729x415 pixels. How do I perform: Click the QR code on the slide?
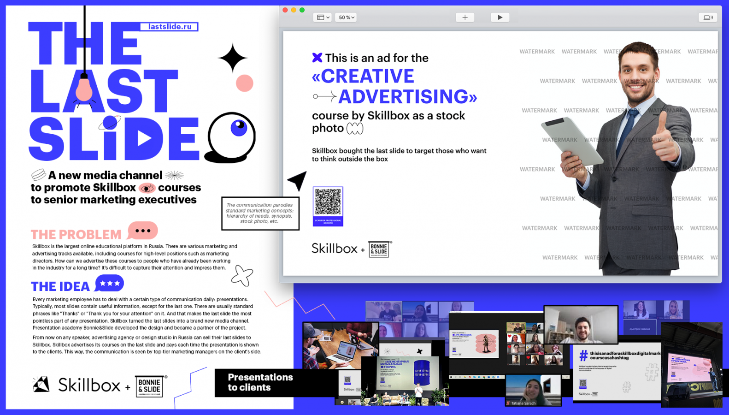328,206
